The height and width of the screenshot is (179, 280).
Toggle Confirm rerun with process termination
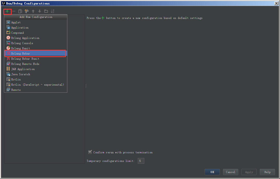(90, 152)
